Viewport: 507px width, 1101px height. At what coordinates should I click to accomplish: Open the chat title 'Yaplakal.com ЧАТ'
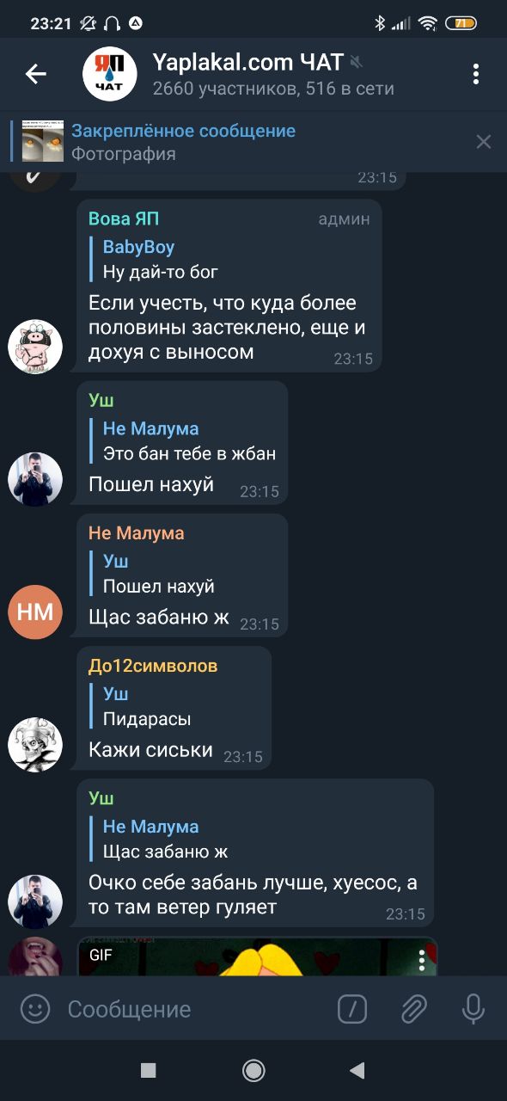point(248,62)
